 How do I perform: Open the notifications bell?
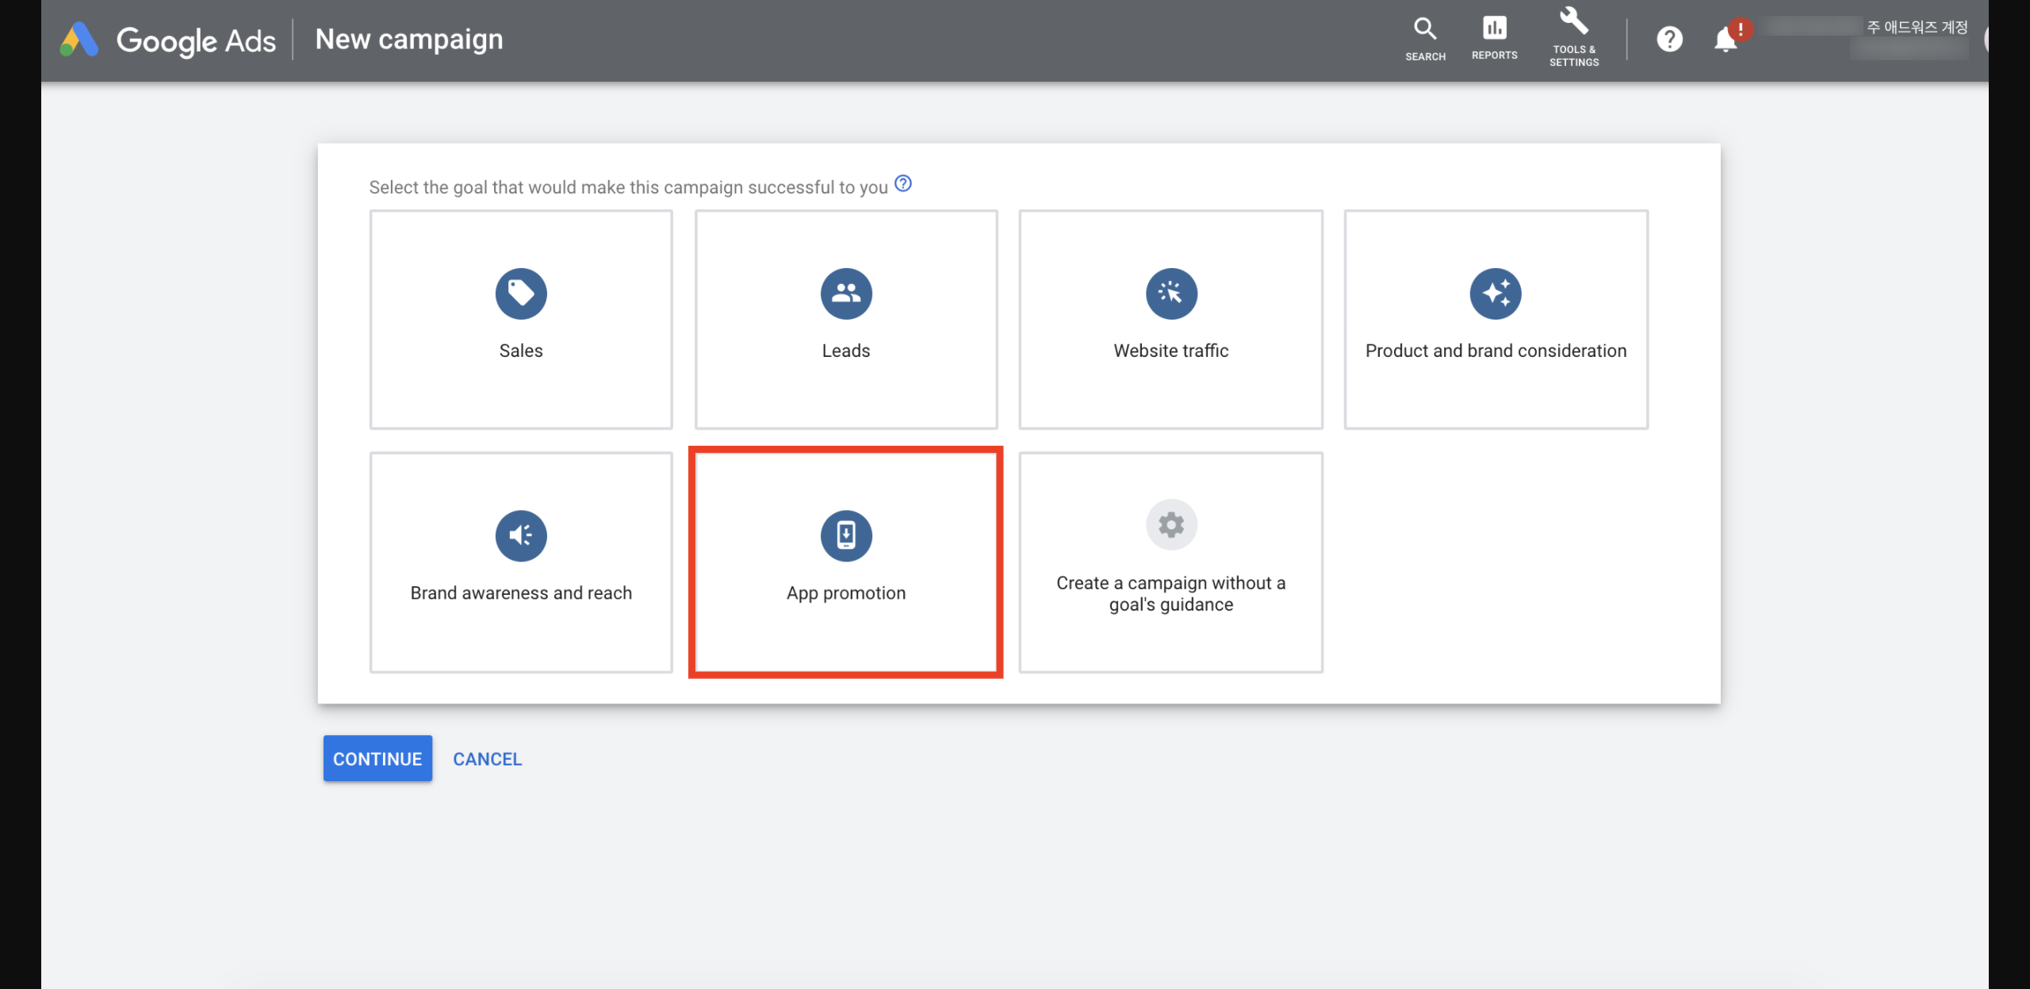[1725, 39]
